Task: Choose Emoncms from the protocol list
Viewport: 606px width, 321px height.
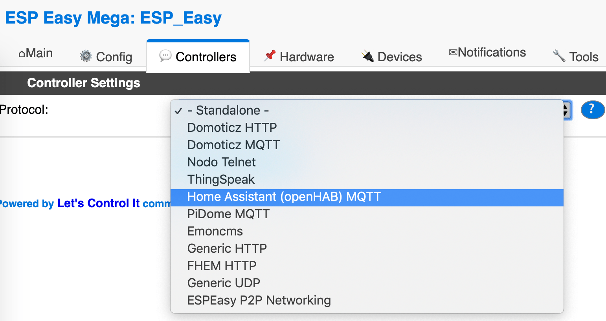Action: coord(215,231)
